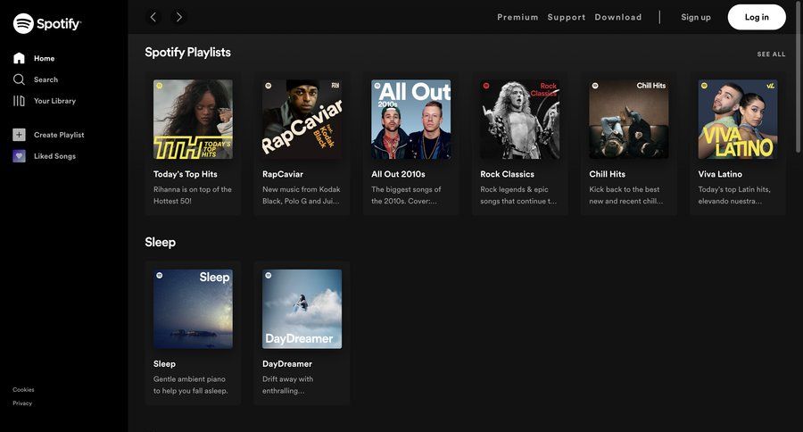This screenshot has width=803, height=432.
Task: Select the RapCaviar playlist cover
Action: click(x=302, y=120)
